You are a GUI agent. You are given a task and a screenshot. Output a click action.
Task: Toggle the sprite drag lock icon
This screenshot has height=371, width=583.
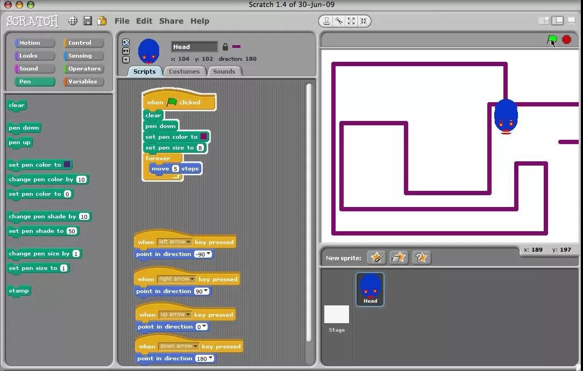pyautogui.click(x=225, y=47)
